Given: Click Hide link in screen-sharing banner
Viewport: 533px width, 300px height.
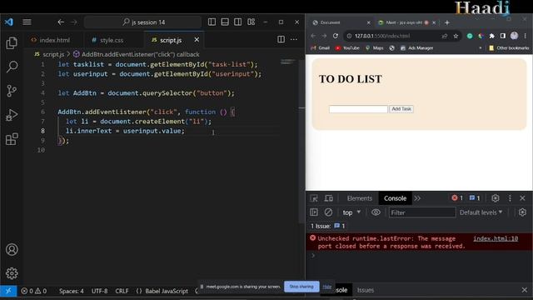Looking at the screenshot, I should point(327,287).
